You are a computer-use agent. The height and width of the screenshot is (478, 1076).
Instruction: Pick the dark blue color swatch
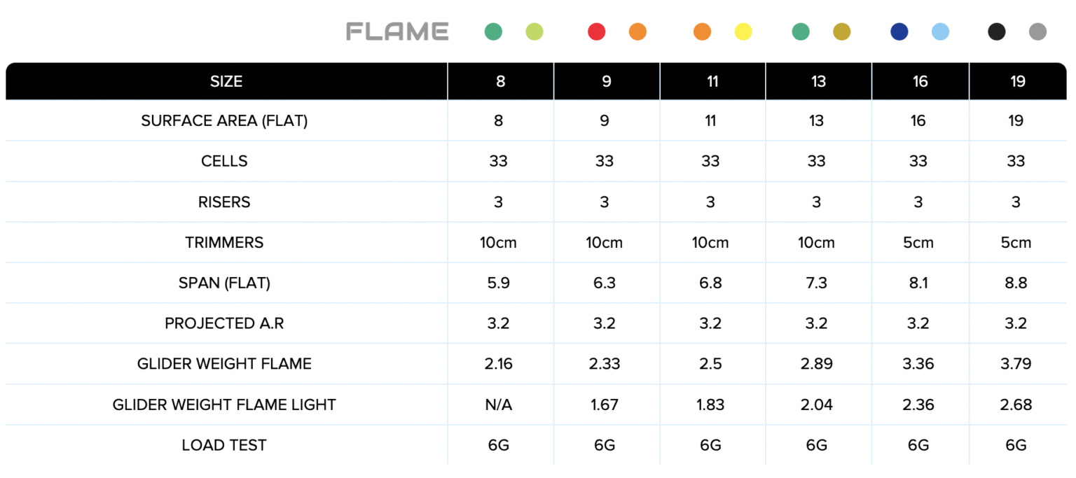(x=899, y=31)
